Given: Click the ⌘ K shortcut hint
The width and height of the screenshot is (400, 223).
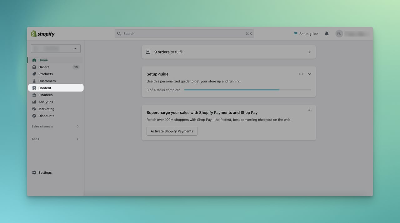Looking at the screenshot, I should click(x=249, y=34).
